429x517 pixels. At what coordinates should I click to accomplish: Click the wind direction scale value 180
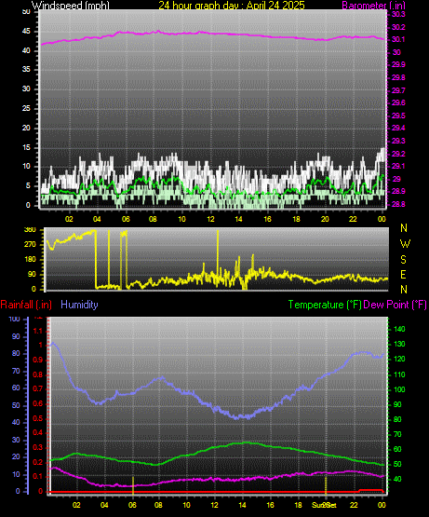[30, 260]
